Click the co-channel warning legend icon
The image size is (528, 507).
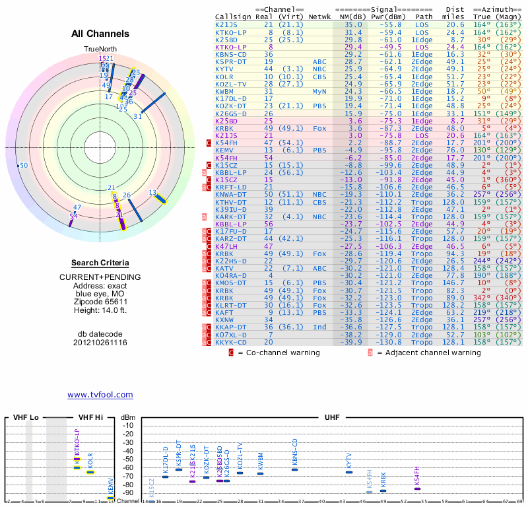[x=231, y=353]
